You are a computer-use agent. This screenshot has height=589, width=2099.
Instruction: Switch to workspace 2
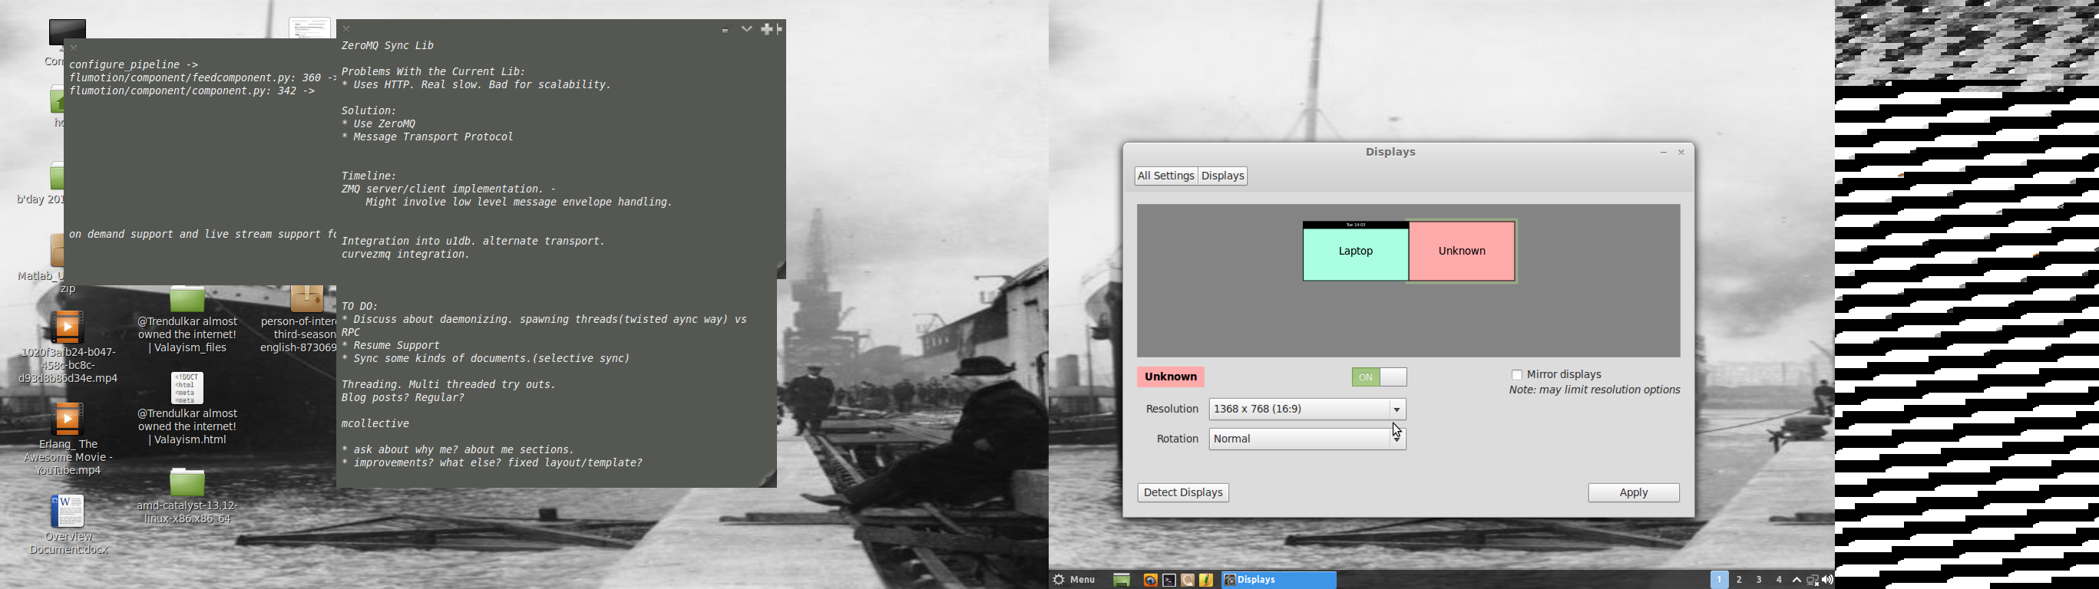[x=1739, y=580]
